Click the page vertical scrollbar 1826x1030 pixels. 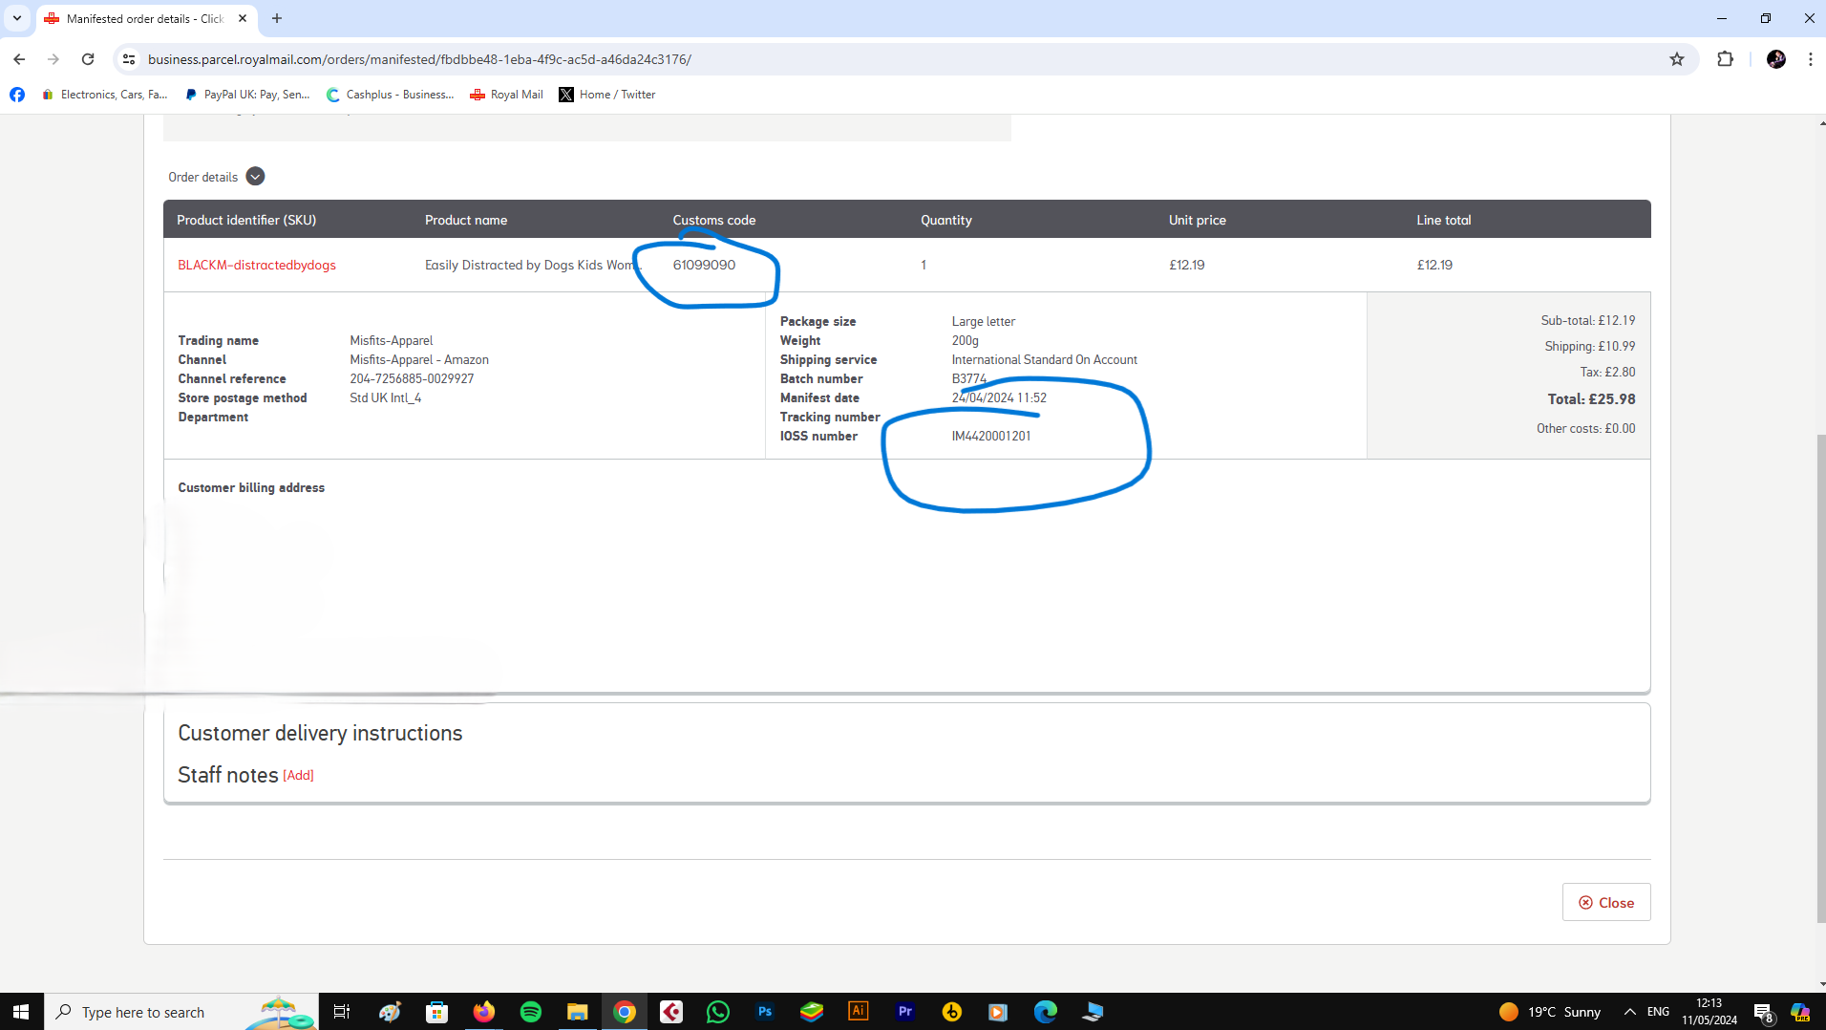click(1819, 678)
